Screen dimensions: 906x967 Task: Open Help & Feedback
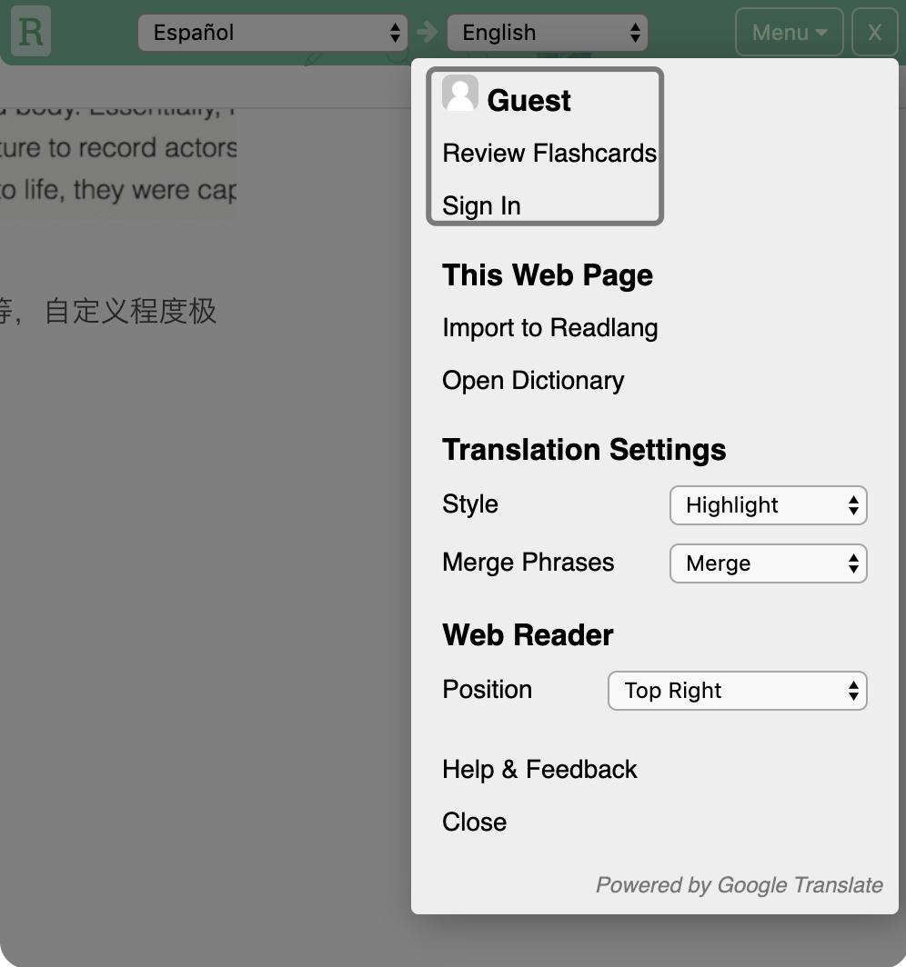(x=539, y=769)
